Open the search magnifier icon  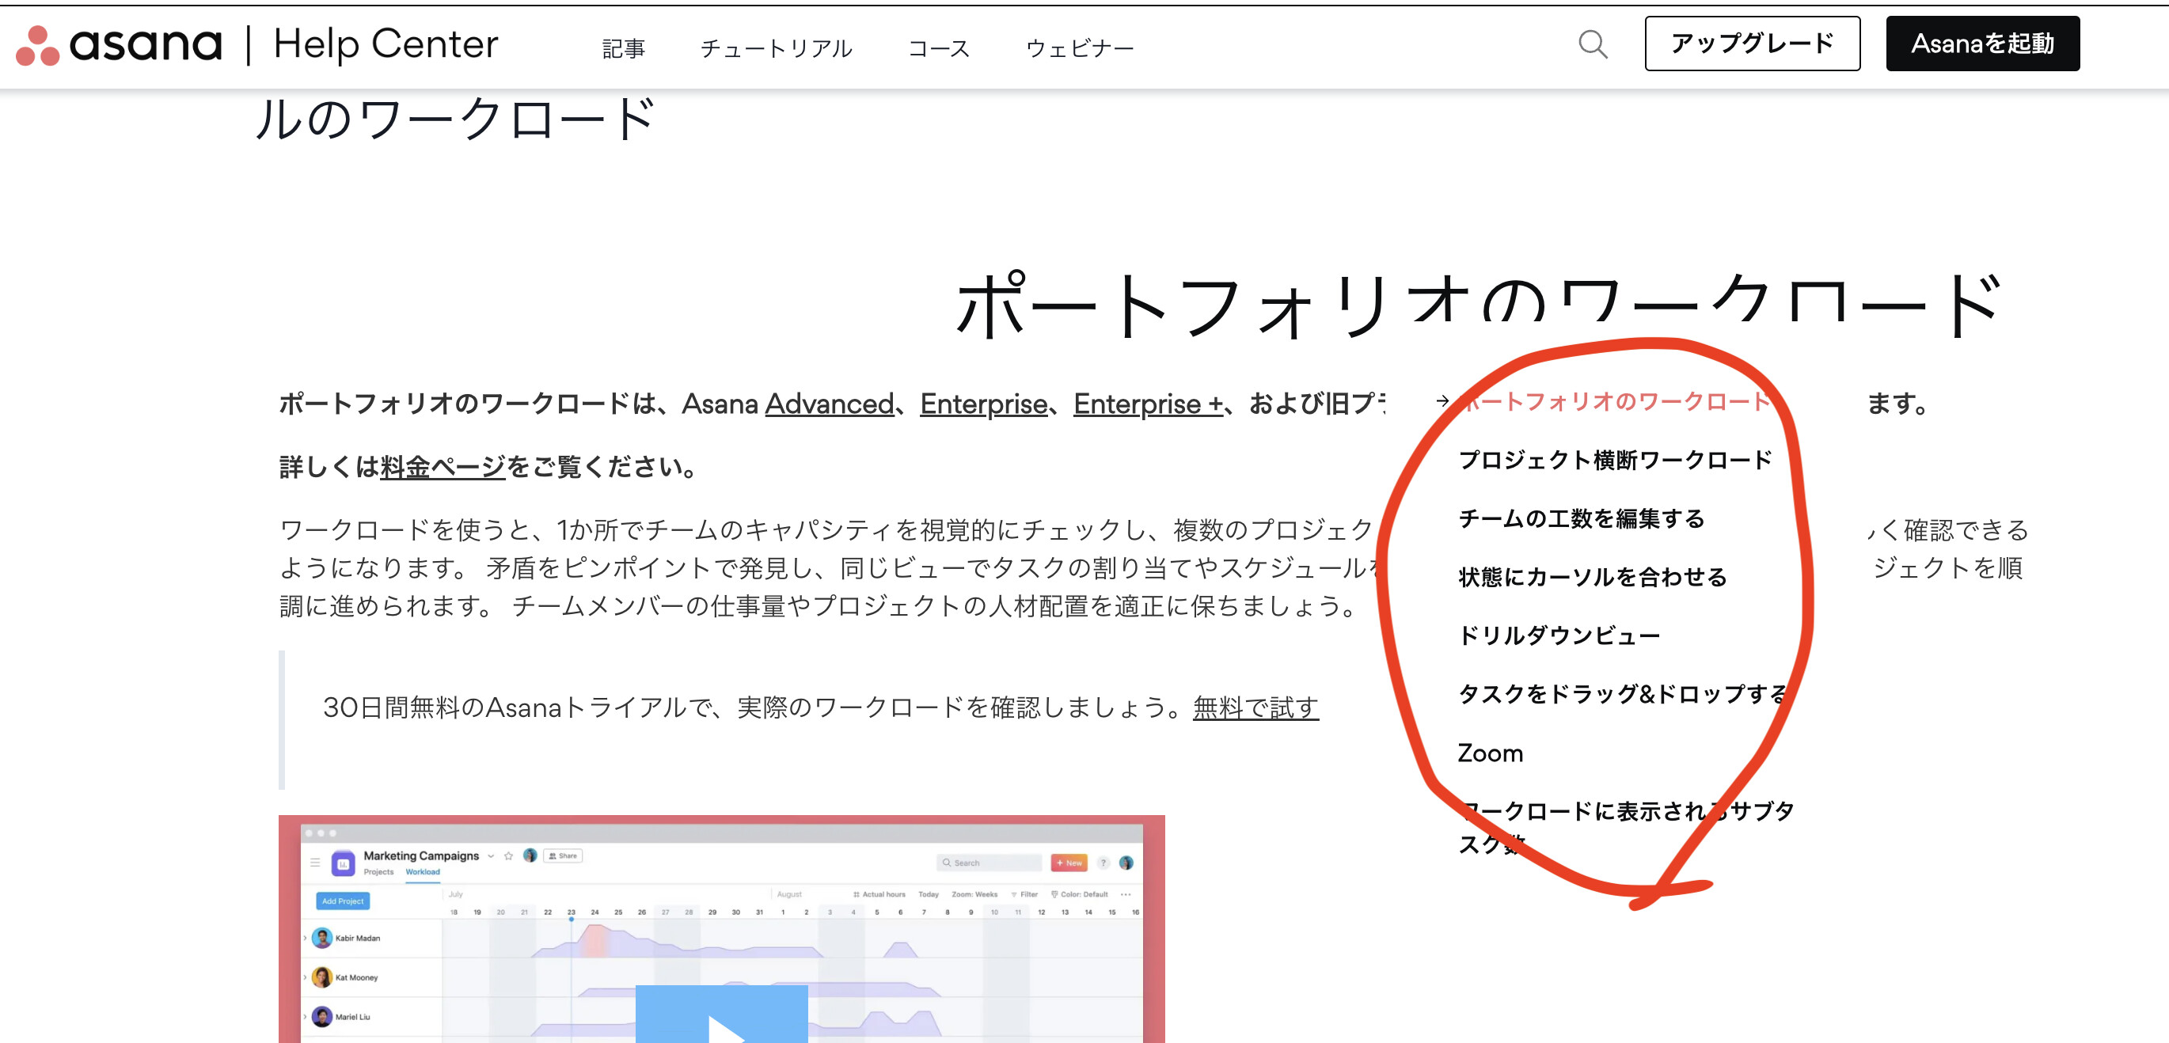tap(1592, 44)
